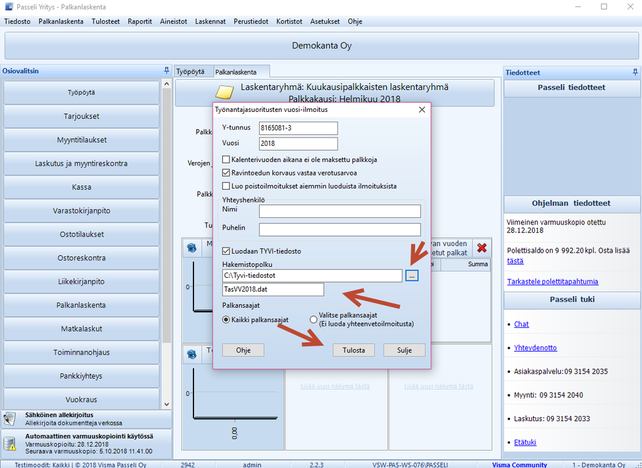Open the Tulosteet menu
The width and height of the screenshot is (642, 468).
click(x=105, y=21)
